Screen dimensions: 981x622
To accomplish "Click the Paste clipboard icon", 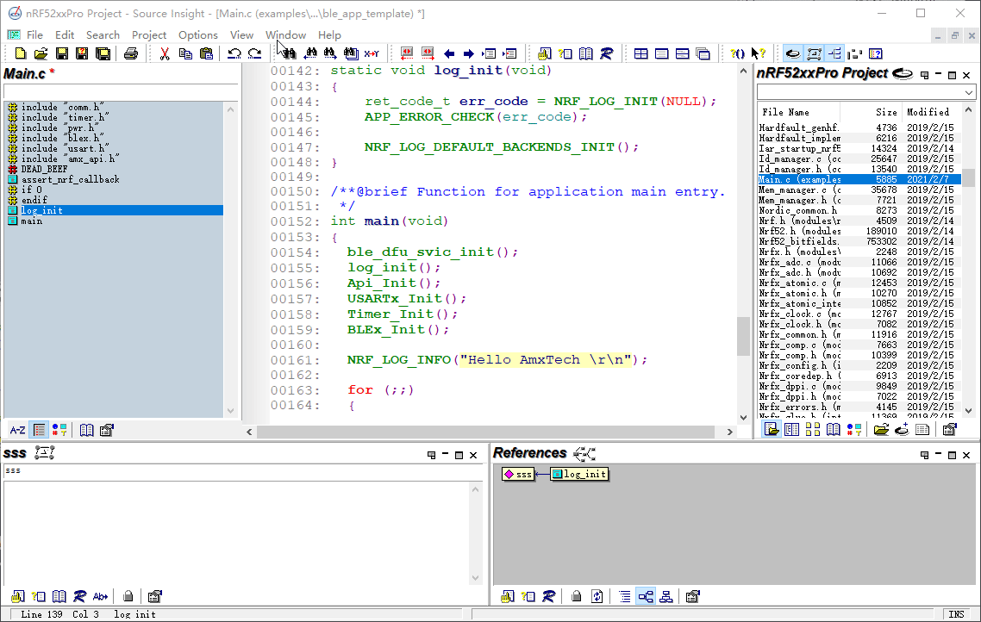I will (x=206, y=53).
